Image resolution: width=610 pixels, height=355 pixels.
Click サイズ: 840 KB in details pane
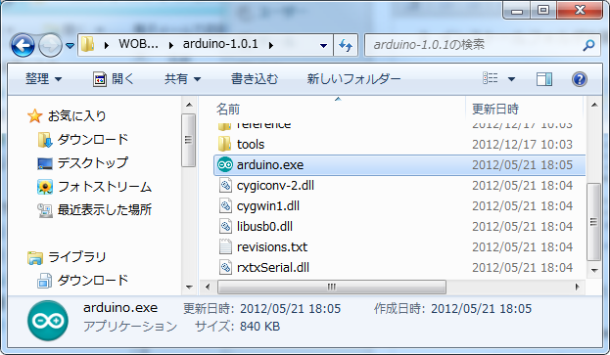pos(237,327)
